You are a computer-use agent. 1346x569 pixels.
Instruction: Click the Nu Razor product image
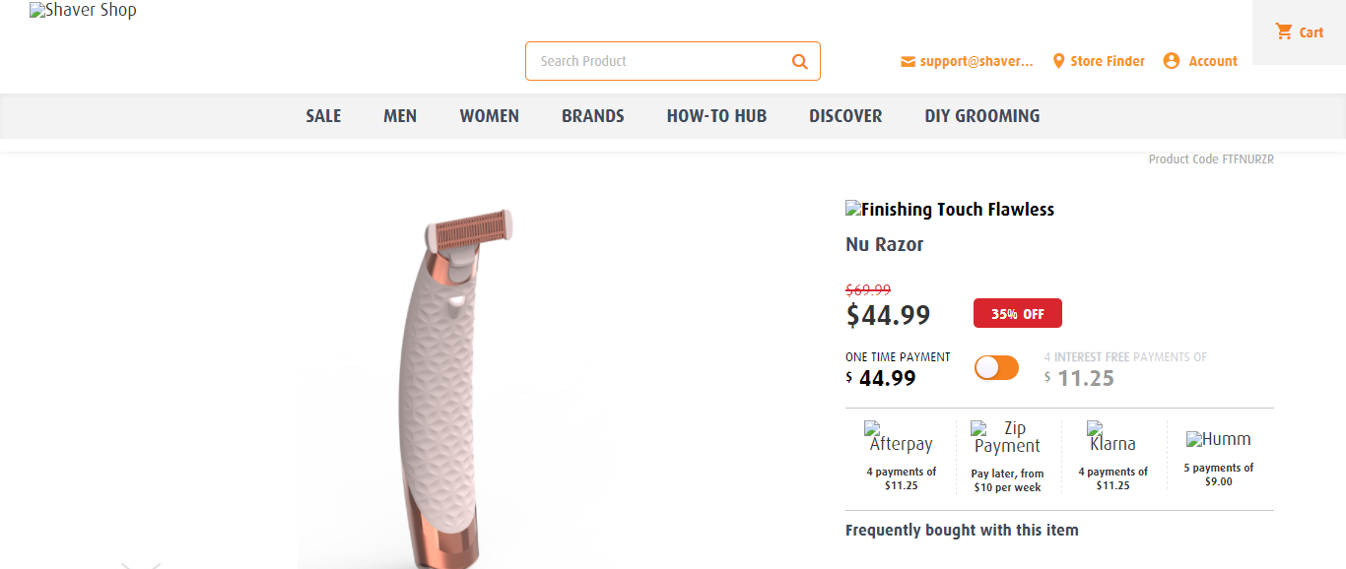(x=453, y=384)
